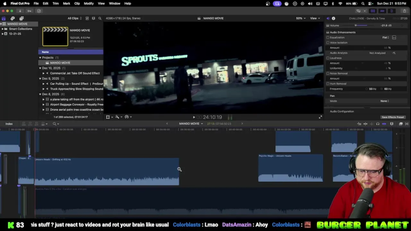The width and height of the screenshot is (411, 231).
Task: Show the Effects browser icon
Action: pos(400,124)
